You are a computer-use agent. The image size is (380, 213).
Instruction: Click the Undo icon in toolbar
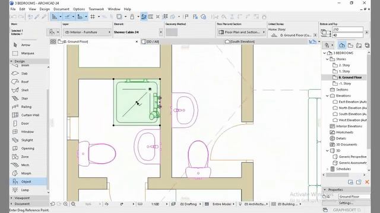tap(14, 17)
